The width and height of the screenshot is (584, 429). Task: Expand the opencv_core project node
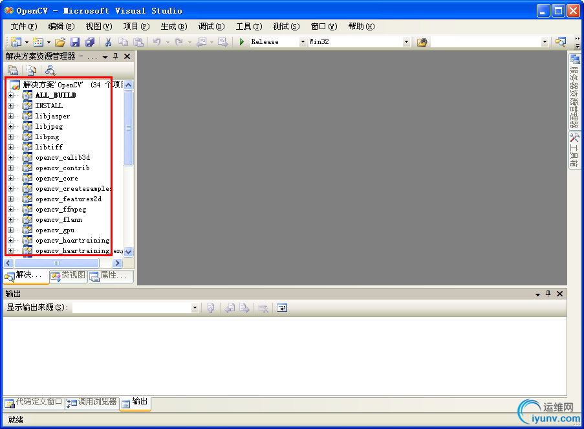(x=11, y=179)
